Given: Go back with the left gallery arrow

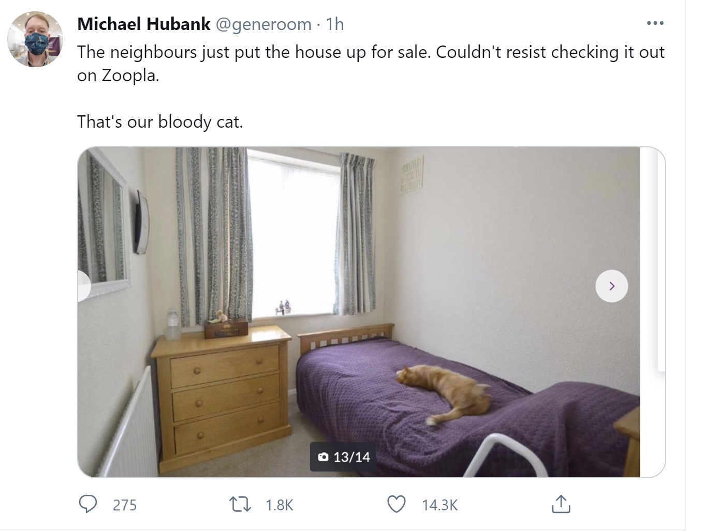Looking at the screenshot, I should tap(83, 286).
